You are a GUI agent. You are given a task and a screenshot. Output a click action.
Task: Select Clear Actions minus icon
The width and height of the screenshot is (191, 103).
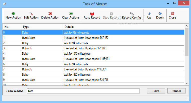[x=71, y=14]
